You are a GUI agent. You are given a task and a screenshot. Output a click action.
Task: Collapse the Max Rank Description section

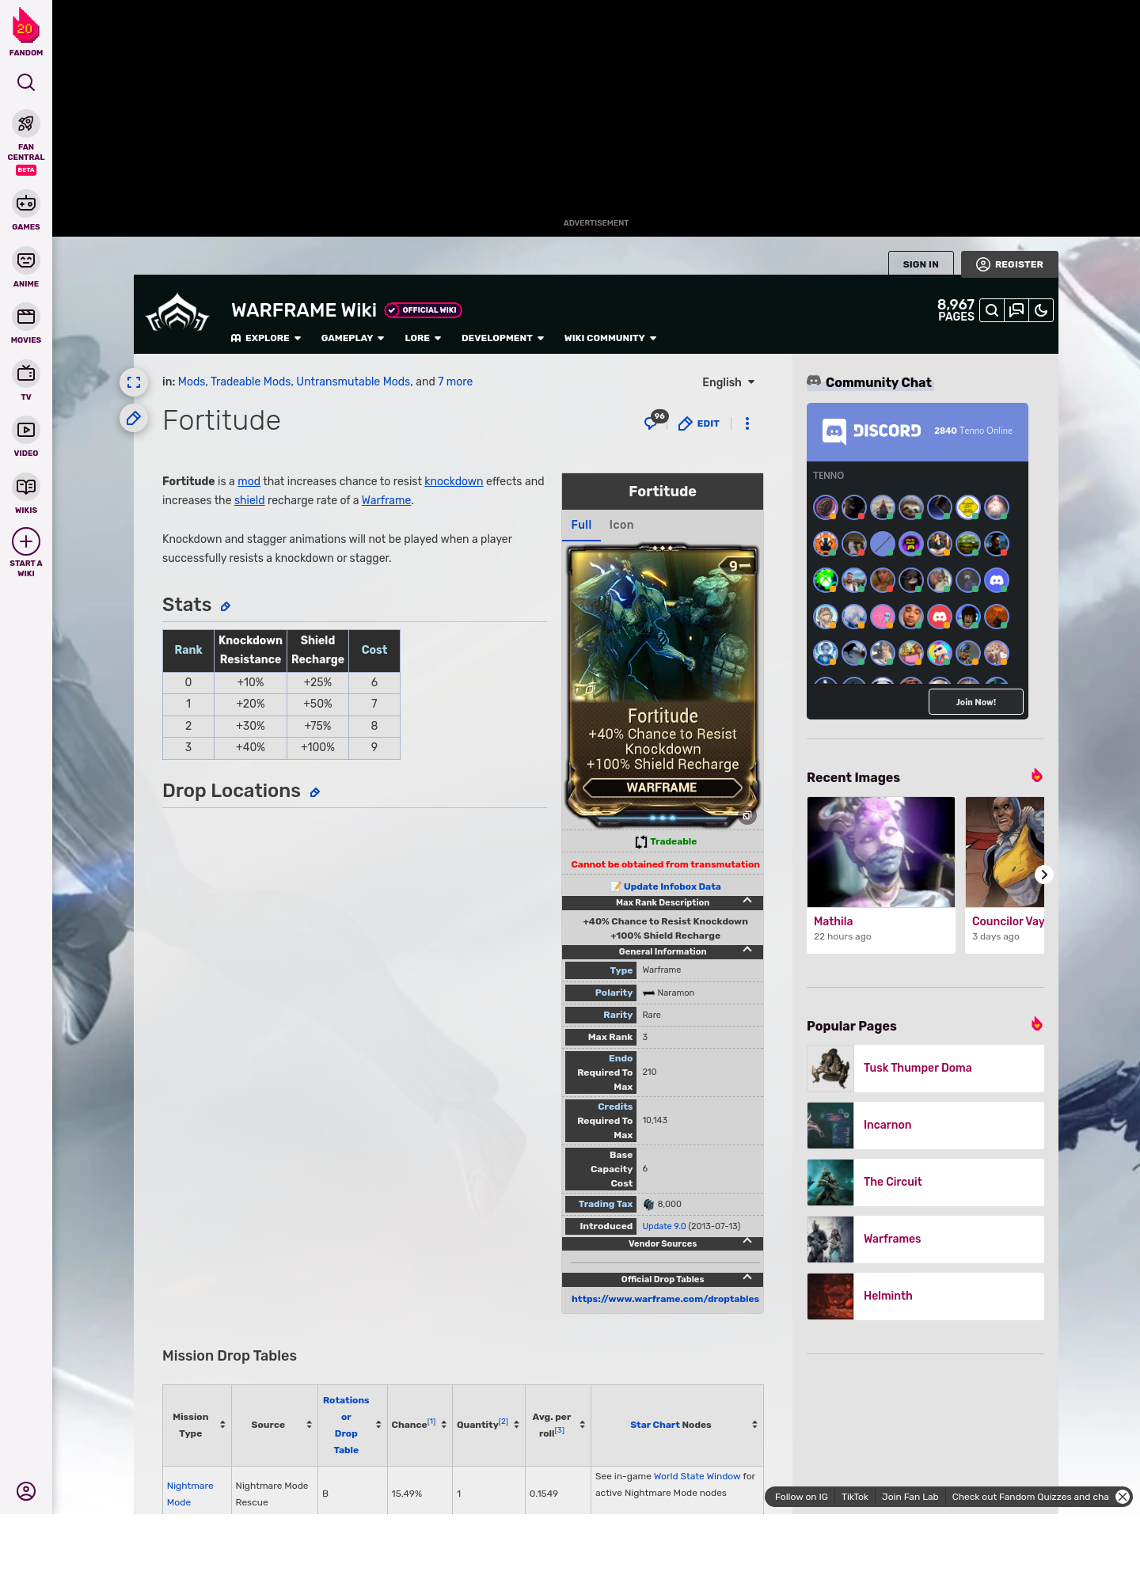tap(747, 902)
